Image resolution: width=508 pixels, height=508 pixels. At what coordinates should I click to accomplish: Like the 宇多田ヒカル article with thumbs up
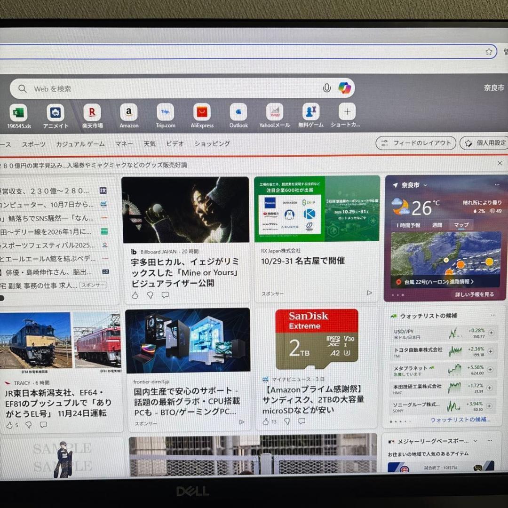pyautogui.click(x=135, y=295)
